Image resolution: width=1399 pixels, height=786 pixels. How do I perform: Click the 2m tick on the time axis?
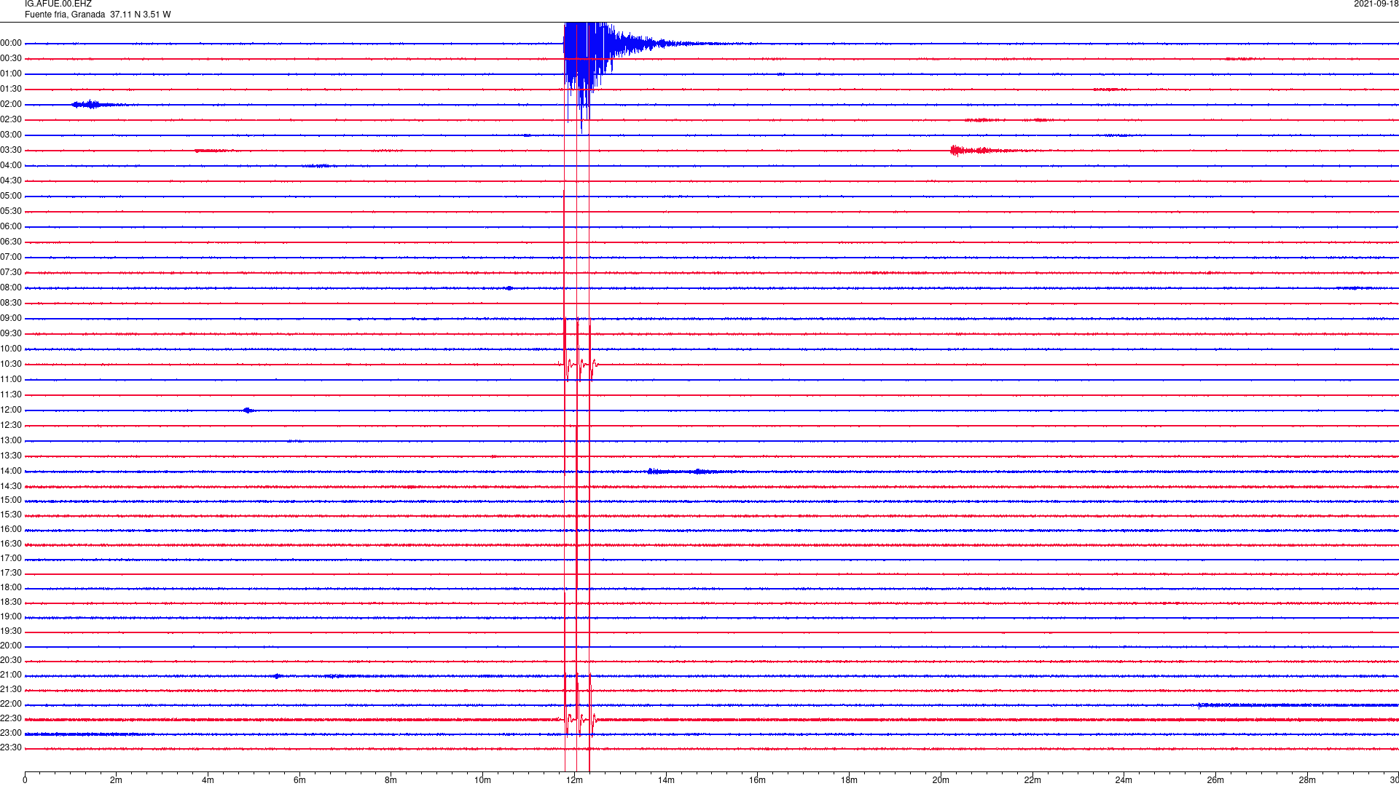coord(117,780)
